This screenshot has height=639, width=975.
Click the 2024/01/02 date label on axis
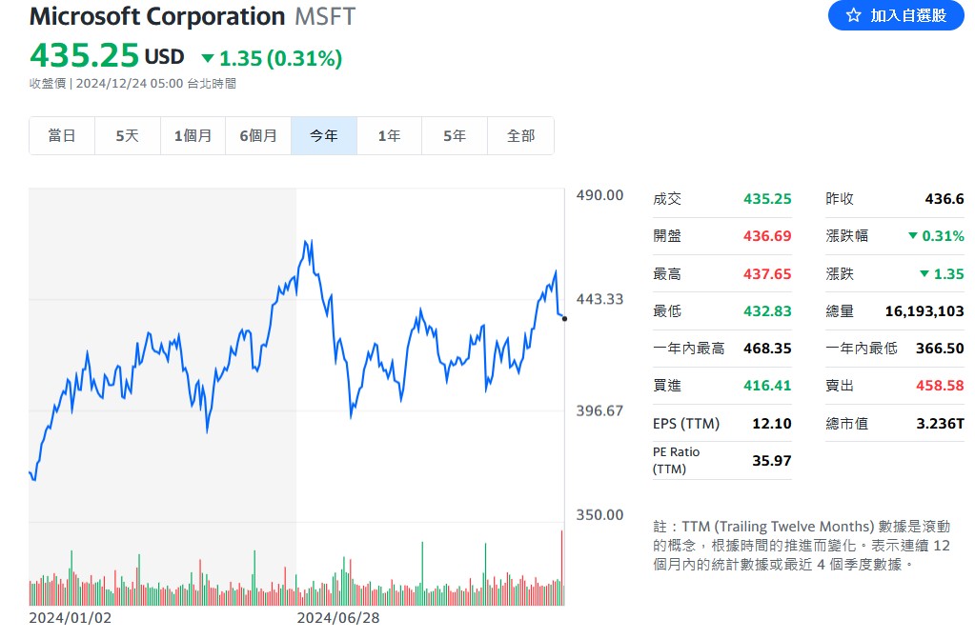point(71,618)
